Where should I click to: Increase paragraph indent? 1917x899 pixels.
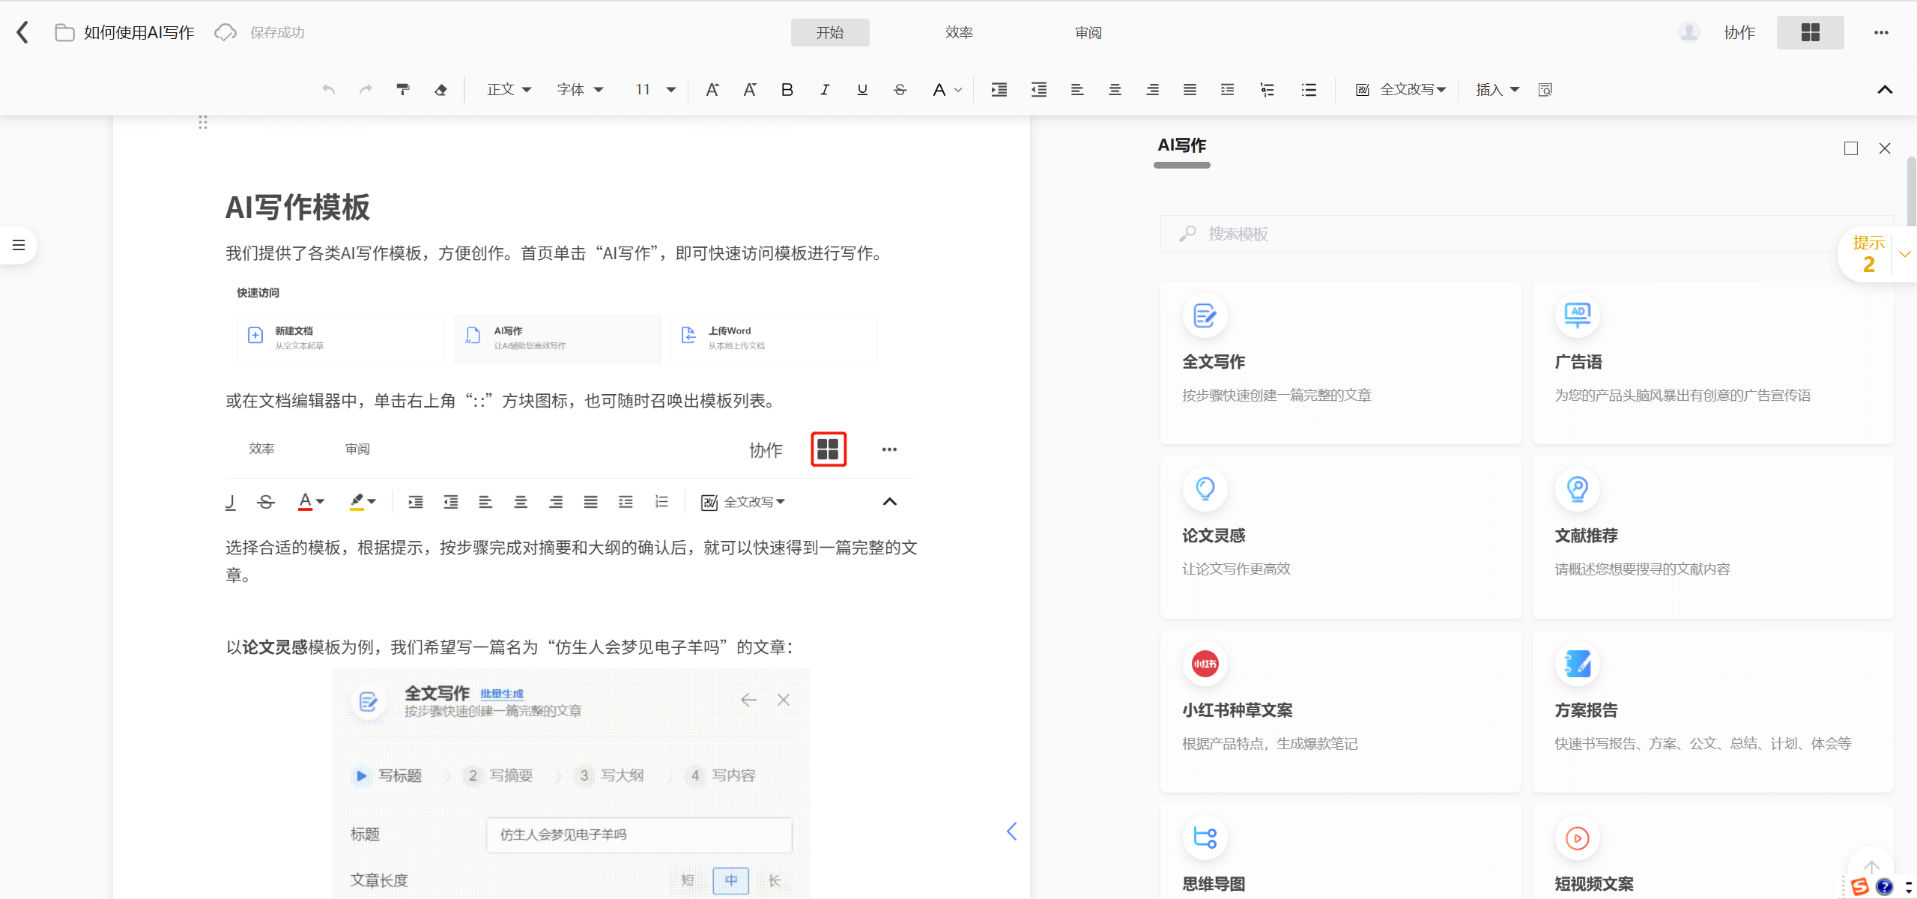999,89
